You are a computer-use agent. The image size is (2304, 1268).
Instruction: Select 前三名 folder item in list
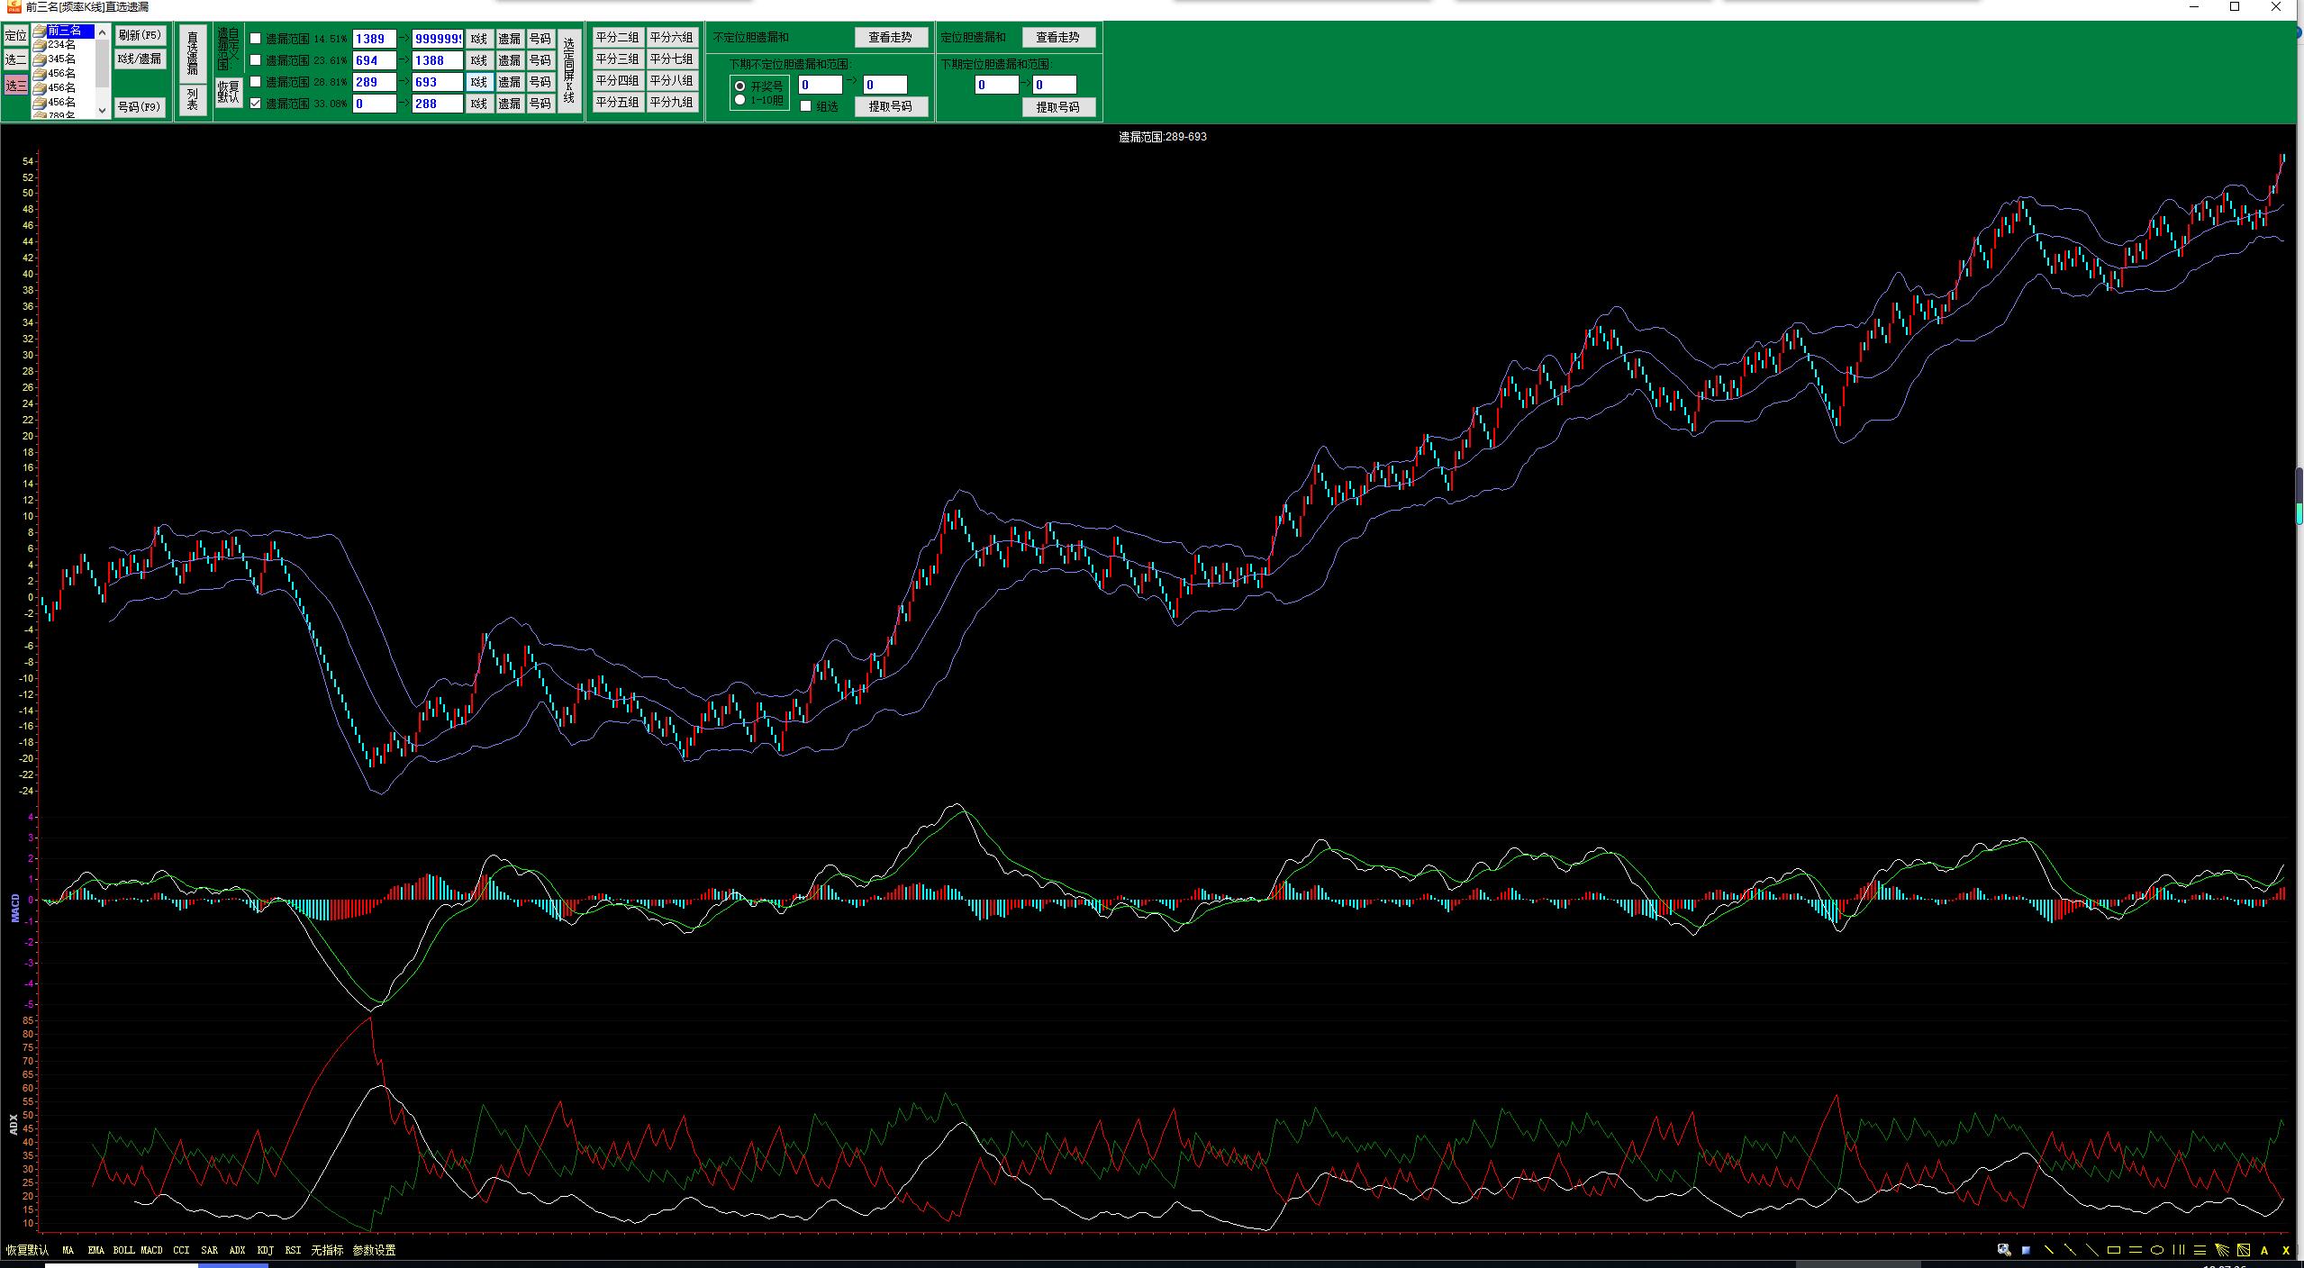(x=63, y=31)
